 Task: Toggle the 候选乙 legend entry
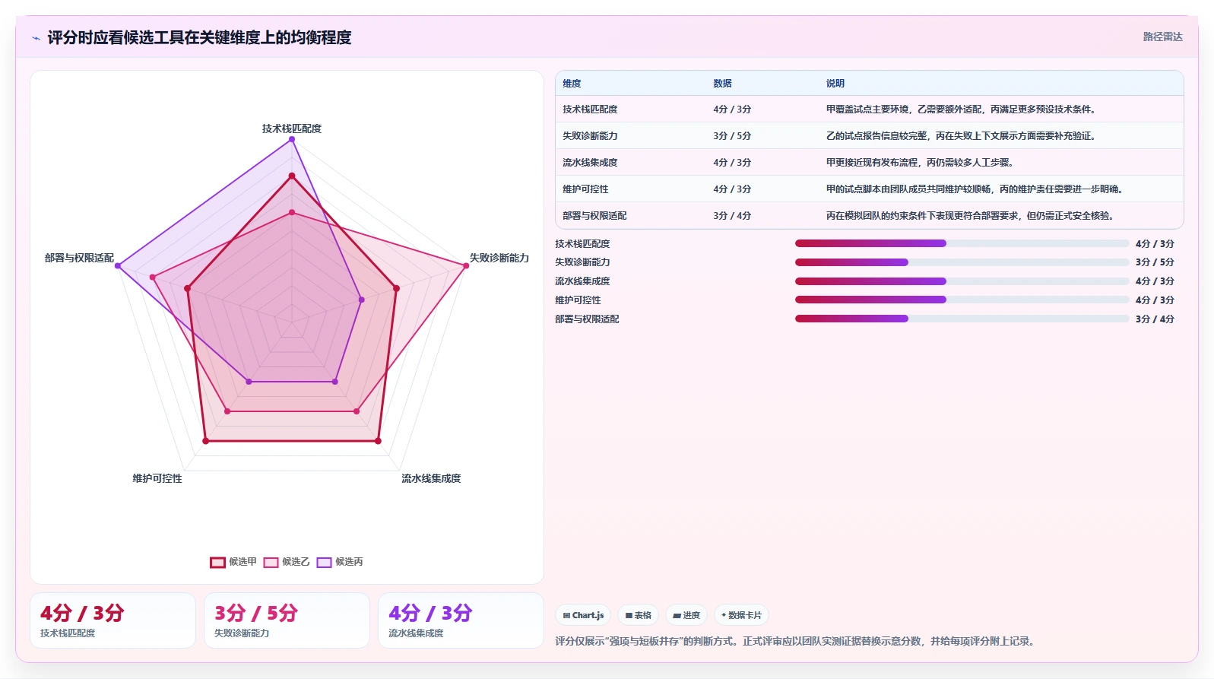pos(287,562)
